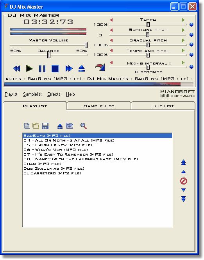Move track to bottom with double down arrow
The image size is (204, 260).
(x=183, y=199)
